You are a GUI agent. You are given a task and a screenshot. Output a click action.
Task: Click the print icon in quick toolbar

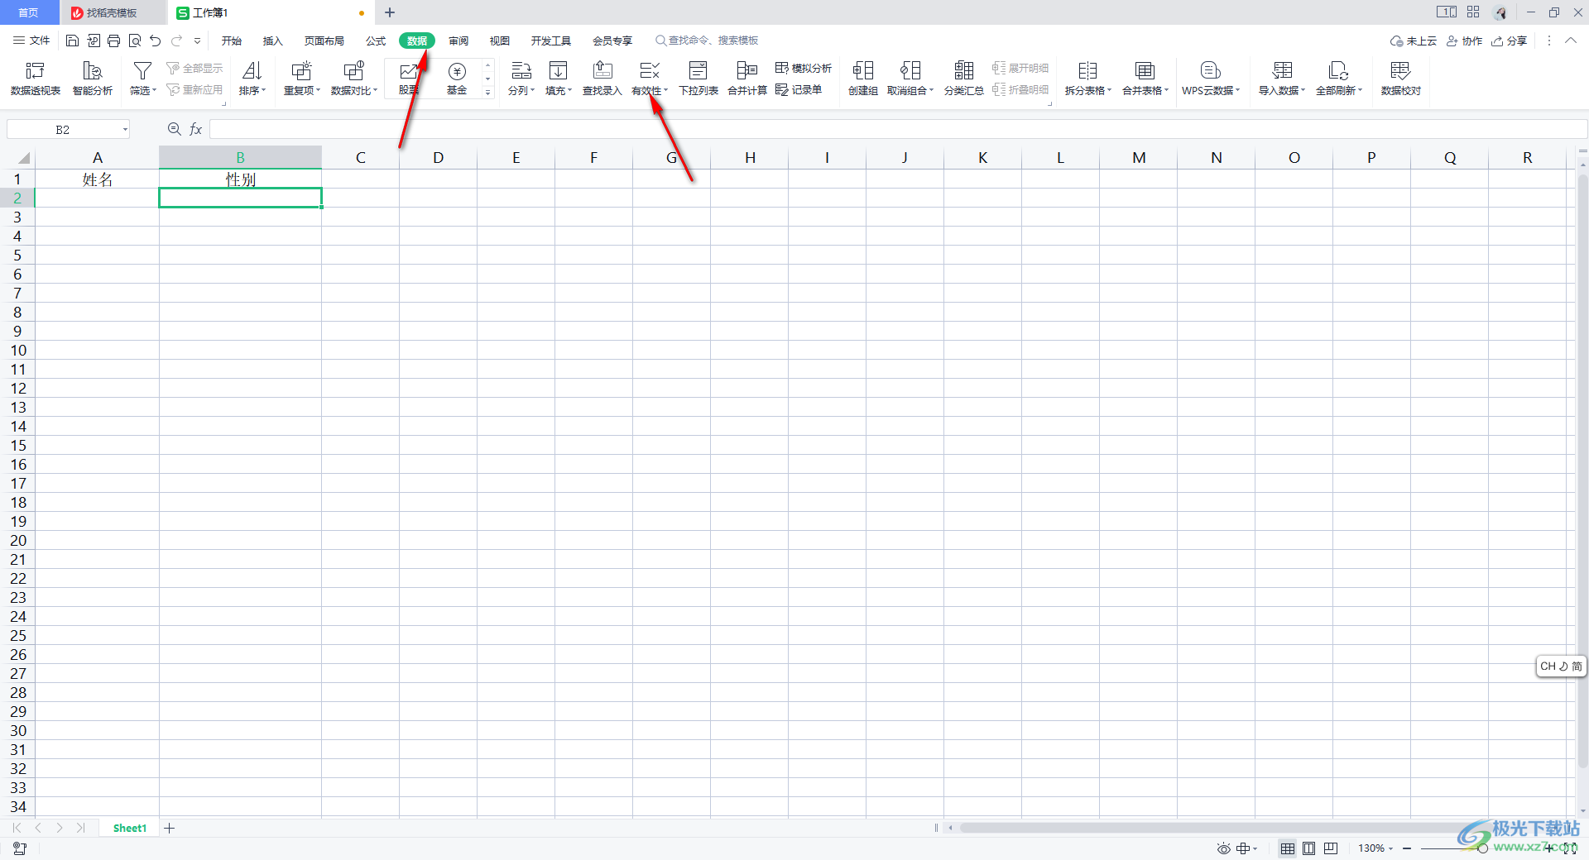click(x=113, y=41)
